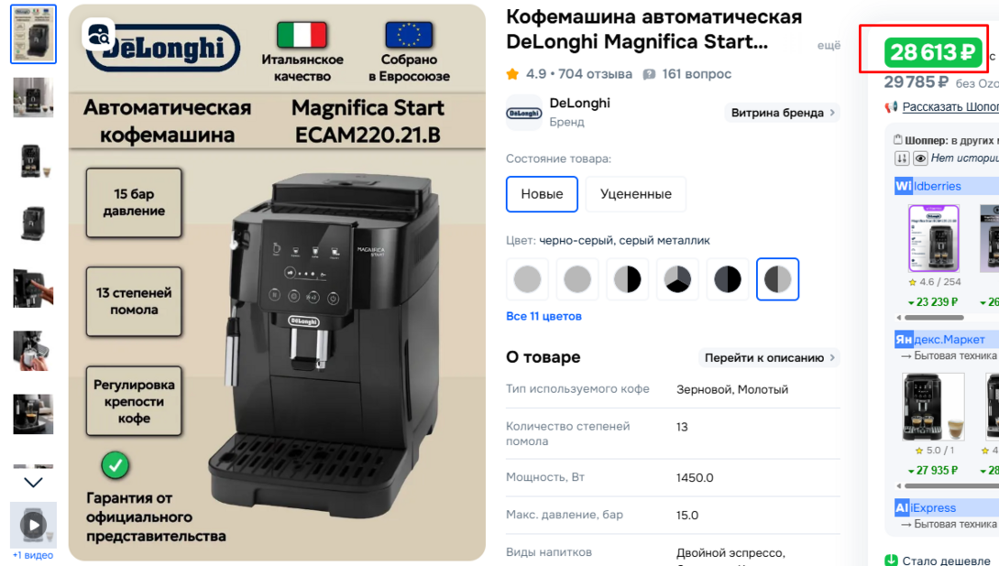This screenshot has width=999, height=566.
Task: Click the megaphone icon near Рассказать Шопперу
Action: (892, 106)
